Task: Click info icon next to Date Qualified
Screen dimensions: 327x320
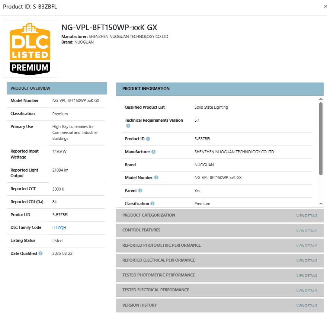Action: 41,253
